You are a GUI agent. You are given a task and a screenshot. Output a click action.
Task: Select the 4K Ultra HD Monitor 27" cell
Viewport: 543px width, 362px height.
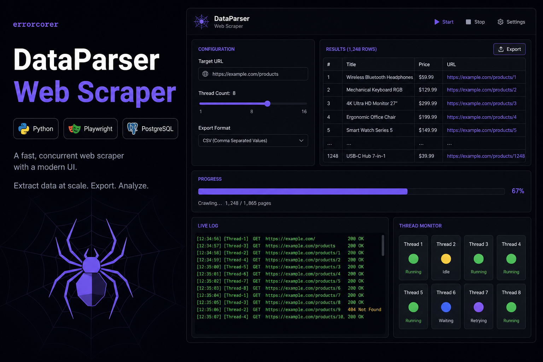coord(378,103)
